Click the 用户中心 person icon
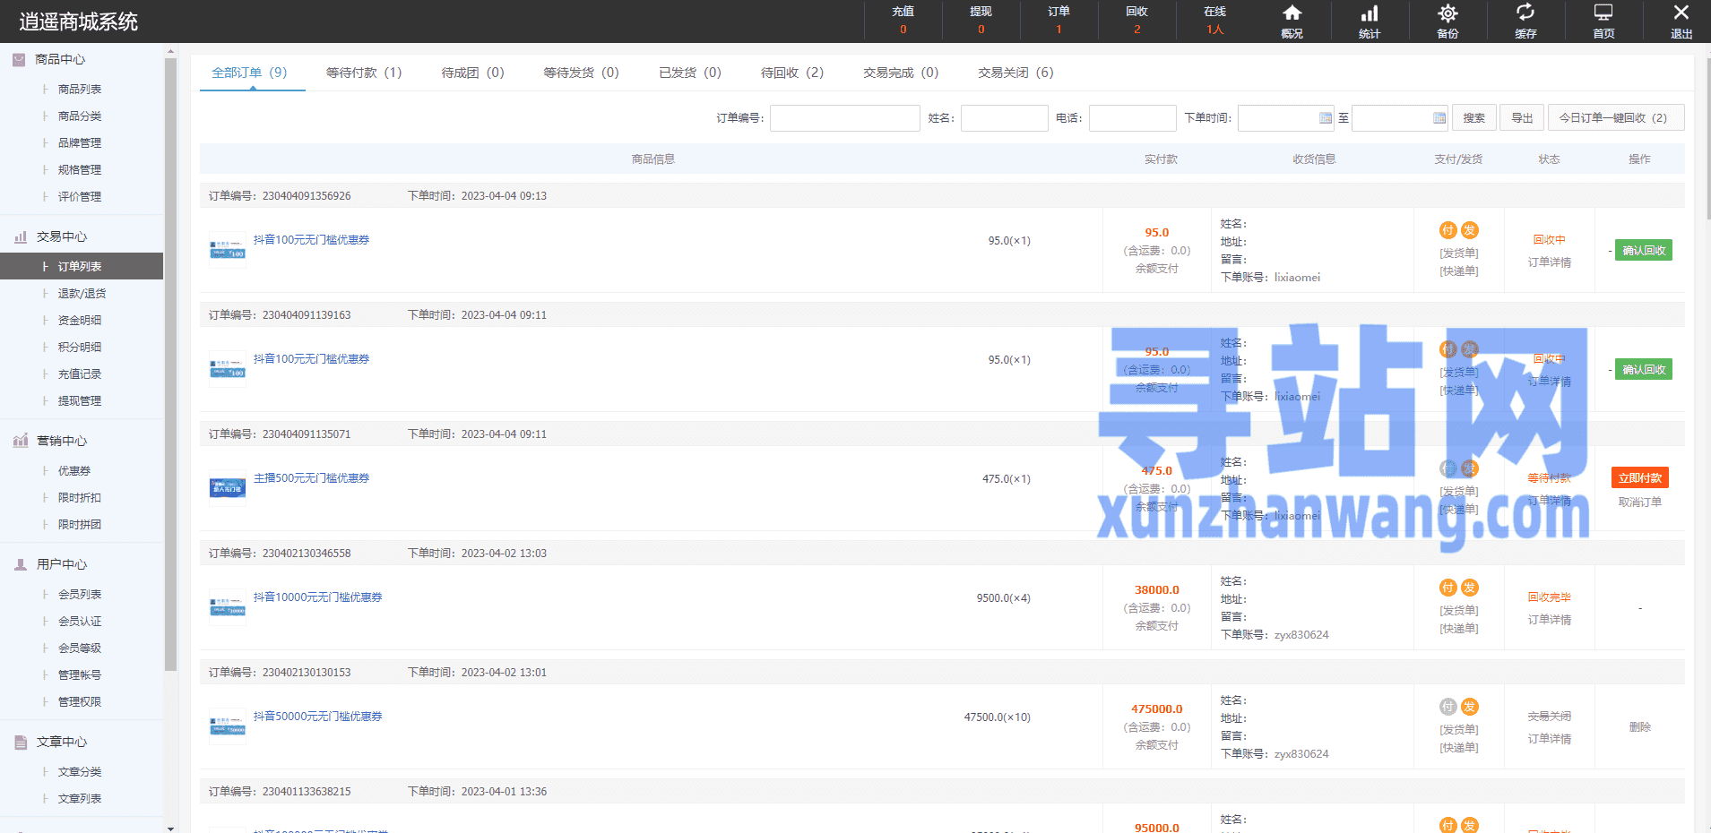The width and height of the screenshot is (1711, 833). coord(21,564)
